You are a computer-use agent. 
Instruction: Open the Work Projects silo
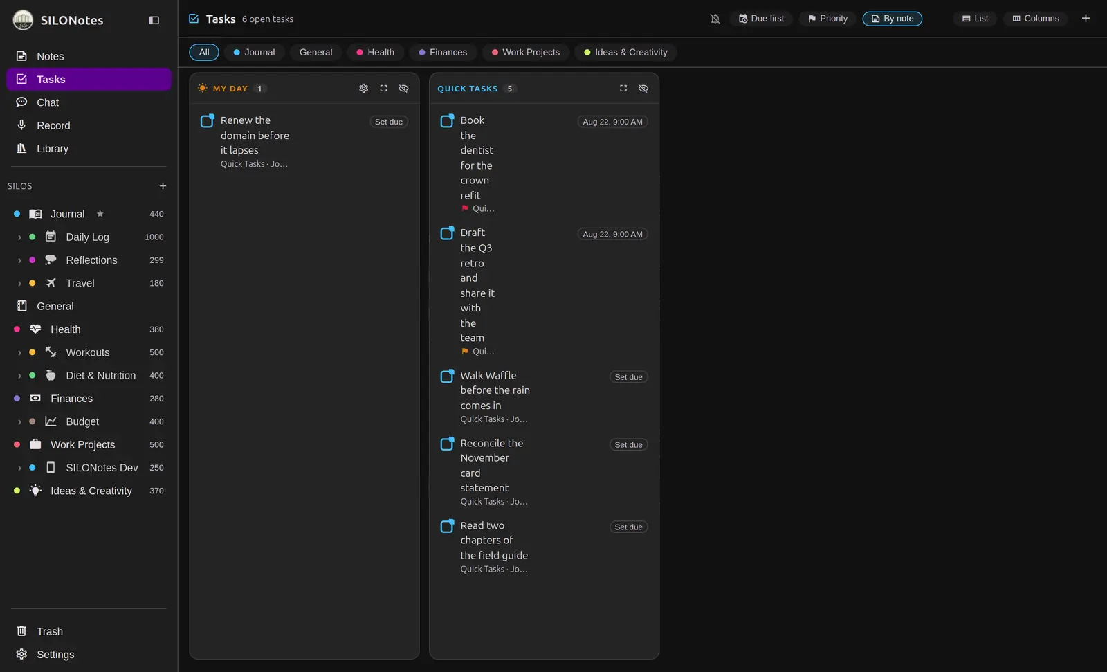89,444
